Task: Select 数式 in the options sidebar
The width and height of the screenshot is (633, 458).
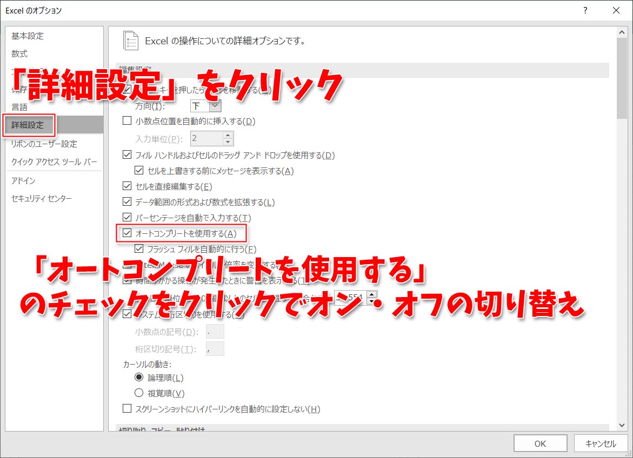Action: (19, 53)
